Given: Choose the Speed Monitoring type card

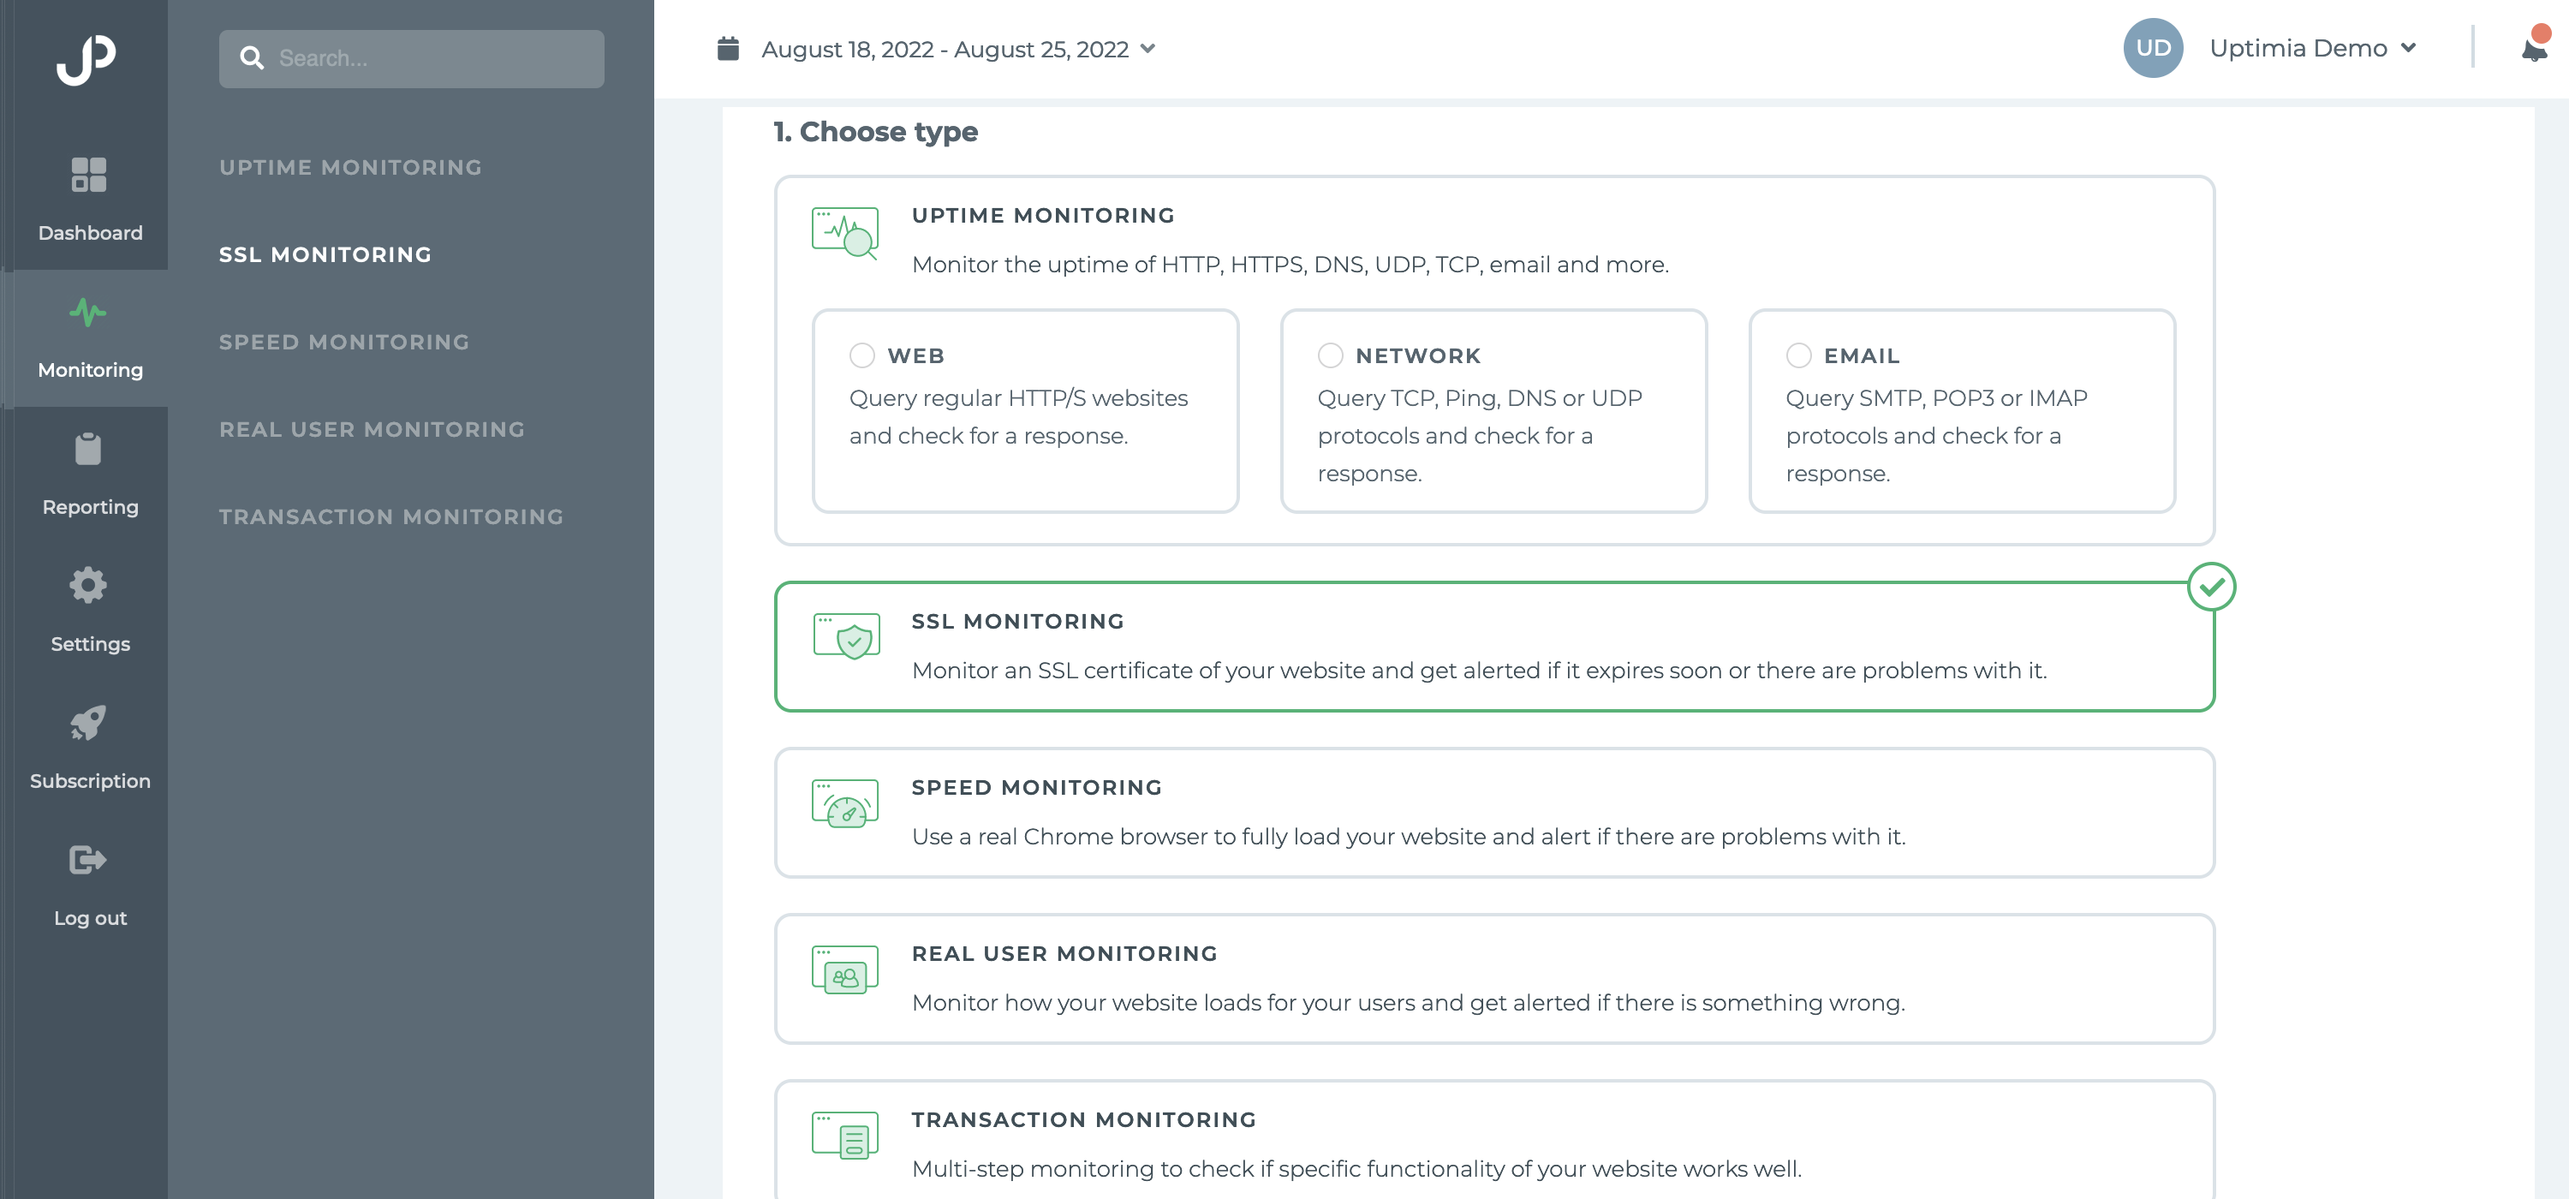Looking at the screenshot, I should pyautogui.click(x=1494, y=813).
